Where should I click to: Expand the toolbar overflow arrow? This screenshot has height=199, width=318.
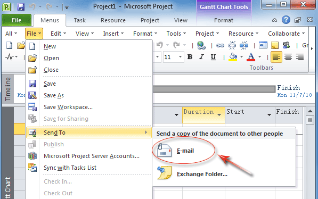click(x=312, y=48)
